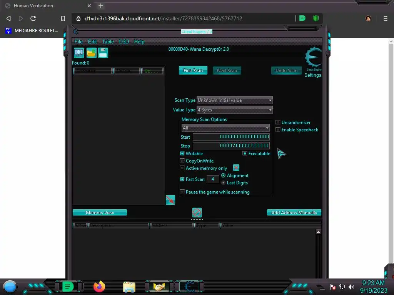
Task: Open the Start orb
Action: (10, 287)
